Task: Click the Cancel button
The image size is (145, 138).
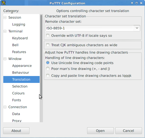Action: coord(128,131)
